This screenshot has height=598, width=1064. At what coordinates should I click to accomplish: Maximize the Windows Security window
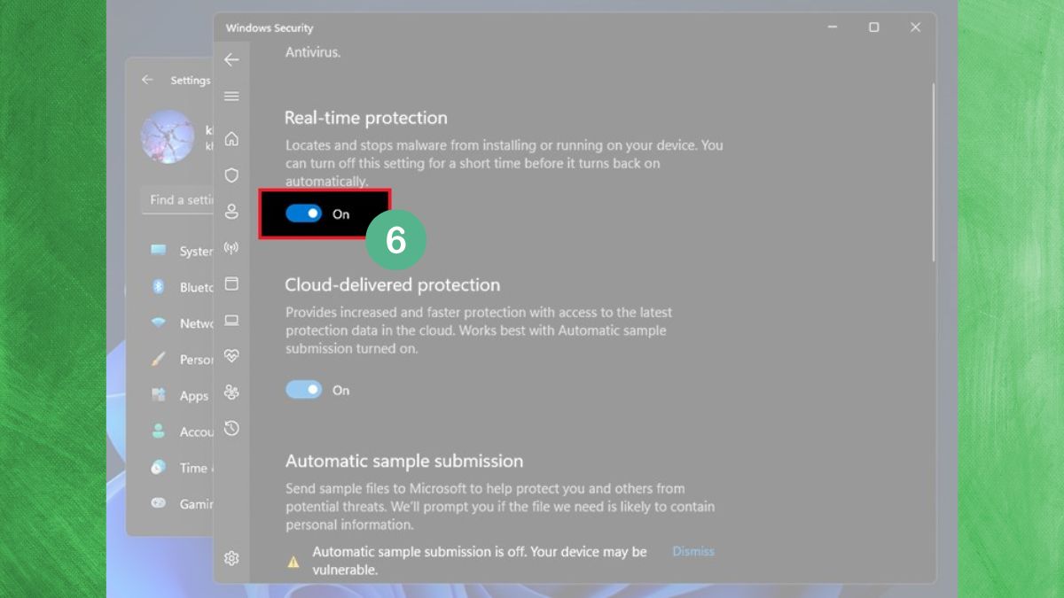873,27
